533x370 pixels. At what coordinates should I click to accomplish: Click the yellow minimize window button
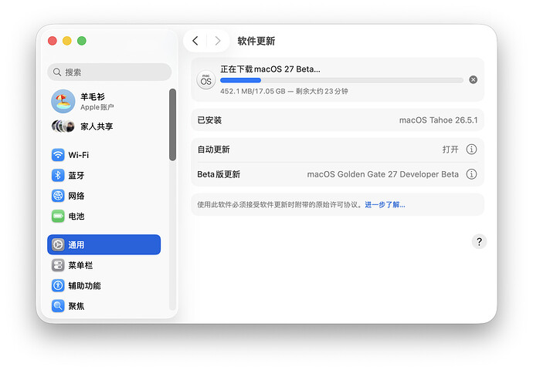(x=67, y=41)
